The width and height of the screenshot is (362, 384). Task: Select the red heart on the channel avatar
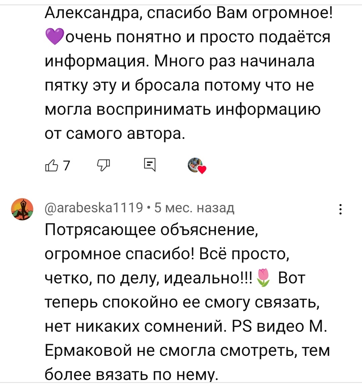pyautogui.click(x=201, y=169)
